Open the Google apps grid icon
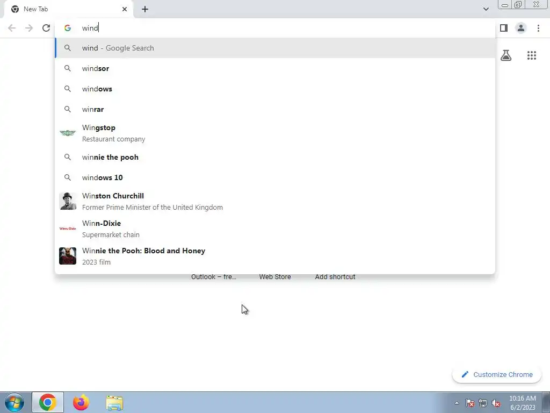 532,55
